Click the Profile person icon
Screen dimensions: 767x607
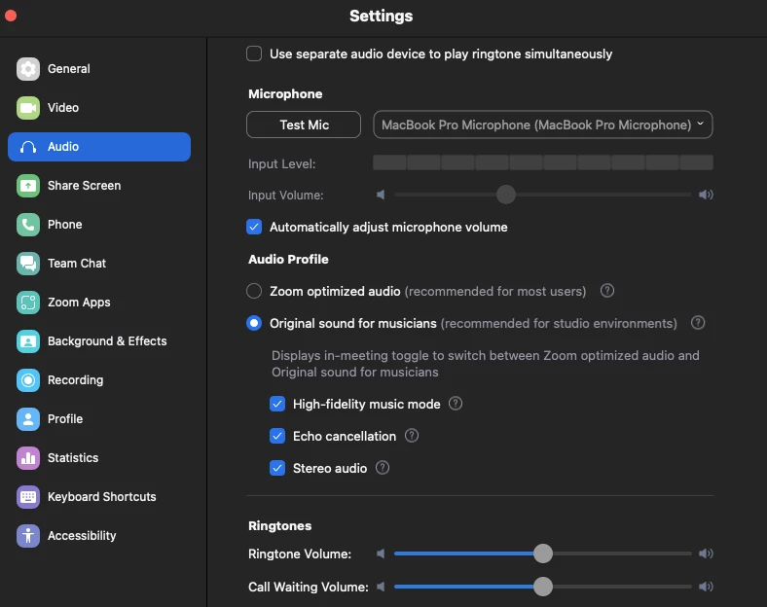pyautogui.click(x=28, y=419)
